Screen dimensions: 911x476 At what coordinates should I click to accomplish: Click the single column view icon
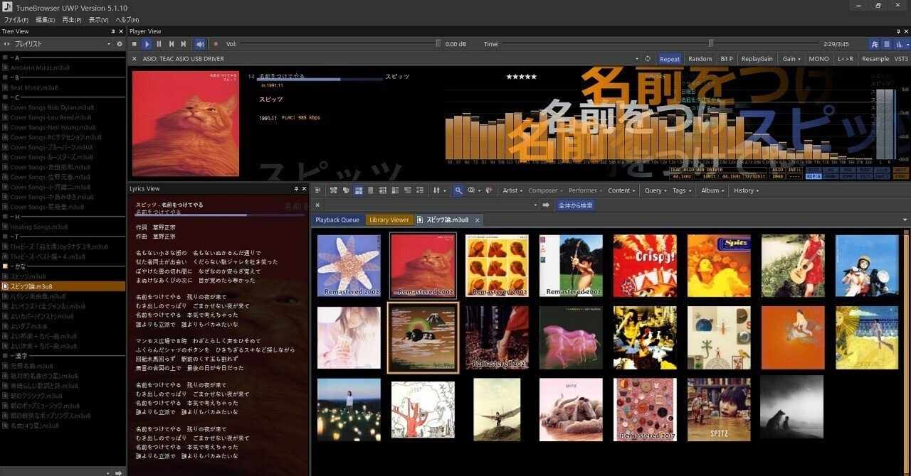tap(371, 190)
